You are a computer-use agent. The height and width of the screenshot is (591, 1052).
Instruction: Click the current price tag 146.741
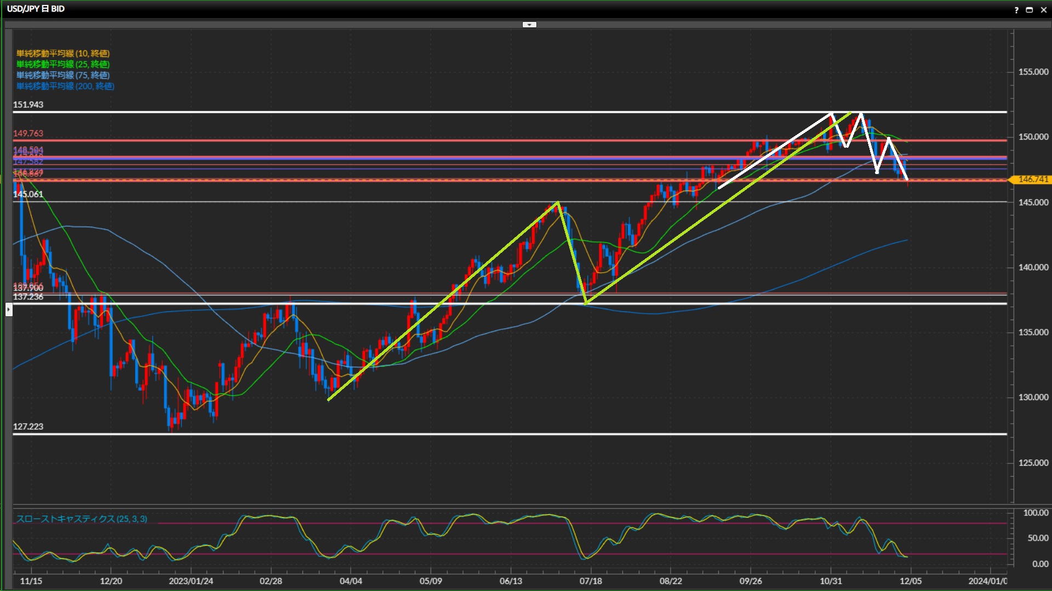click(1032, 179)
